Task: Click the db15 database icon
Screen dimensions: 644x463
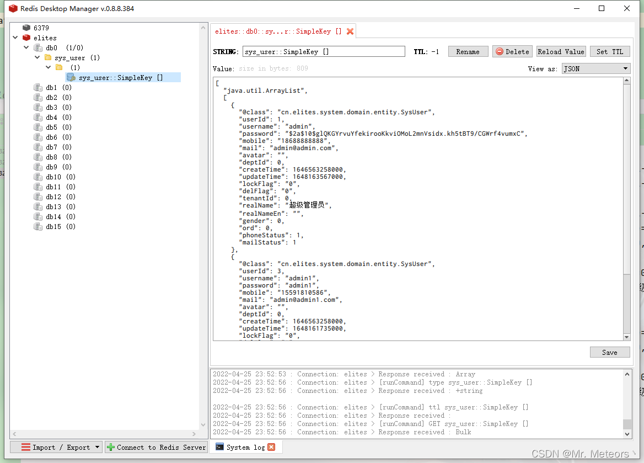Action: point(38,227)
